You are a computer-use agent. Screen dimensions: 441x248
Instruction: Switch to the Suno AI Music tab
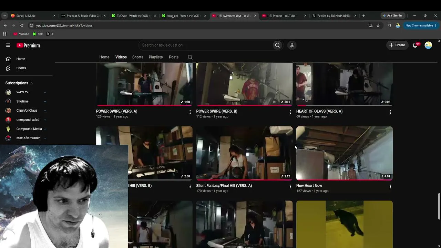pyautogui.click(x=33, y=15)
